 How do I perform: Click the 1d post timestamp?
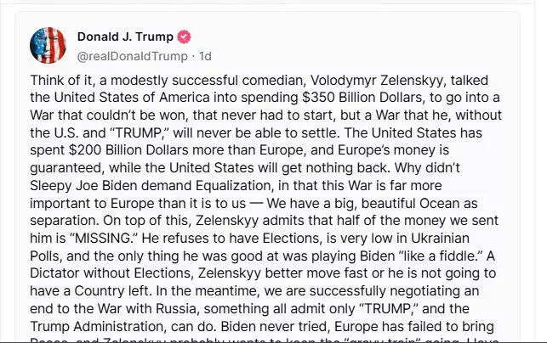coord(205,55)
